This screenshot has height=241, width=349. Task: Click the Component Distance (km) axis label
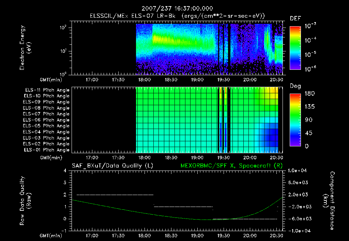[329, 201]
